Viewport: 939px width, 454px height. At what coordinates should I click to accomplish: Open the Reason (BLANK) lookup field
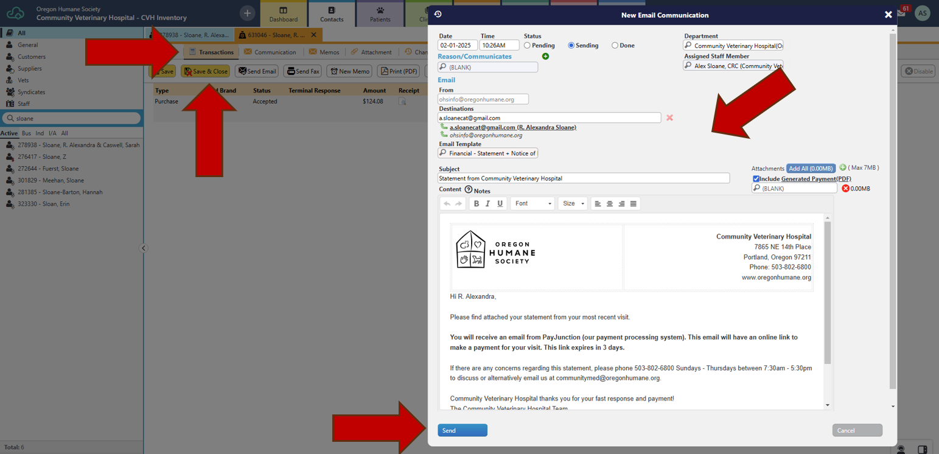[x=487, y=68]
